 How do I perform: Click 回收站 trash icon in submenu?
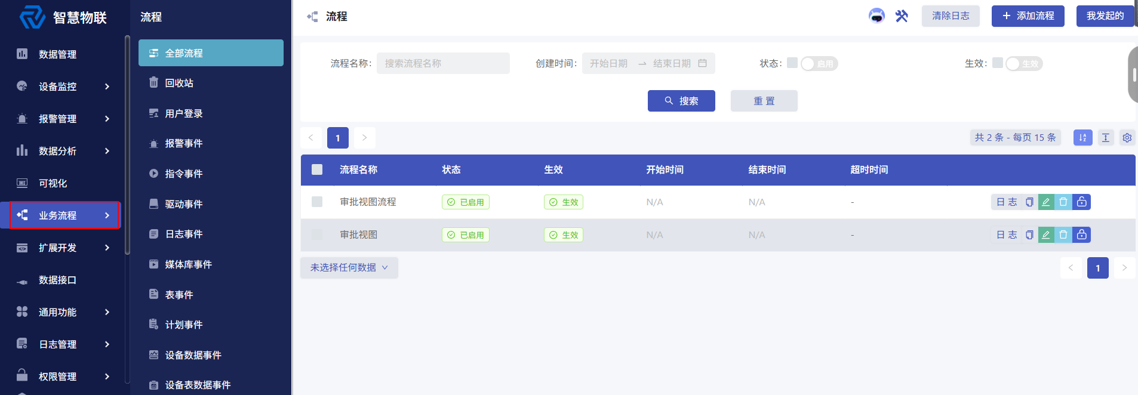coord(153,82)
